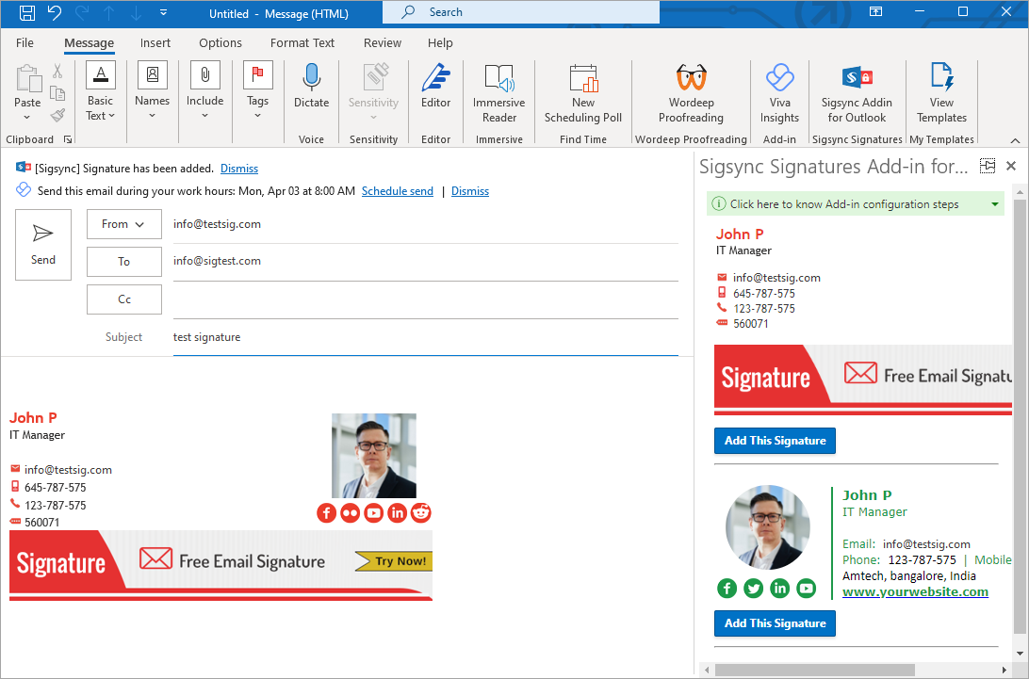Image resolution: width=1029 pixels, height=679 pixels.
Task: Start Dictate voice input
Action: click(311, 91)
